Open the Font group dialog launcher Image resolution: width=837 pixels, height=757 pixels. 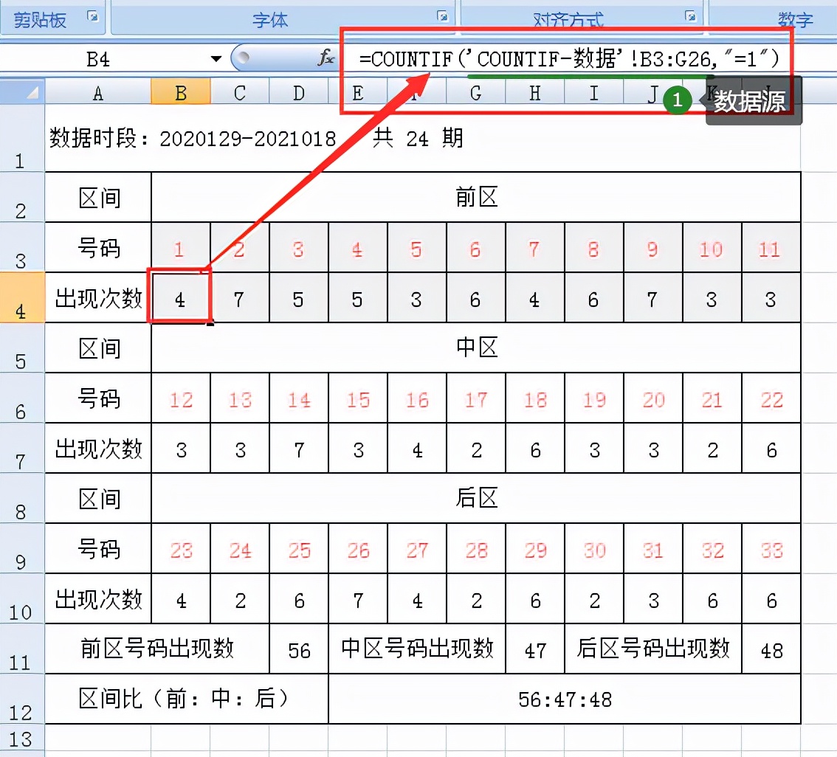point(443,16)
